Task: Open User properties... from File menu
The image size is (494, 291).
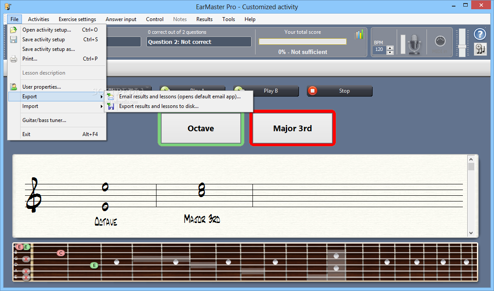Action: point(57,87)
